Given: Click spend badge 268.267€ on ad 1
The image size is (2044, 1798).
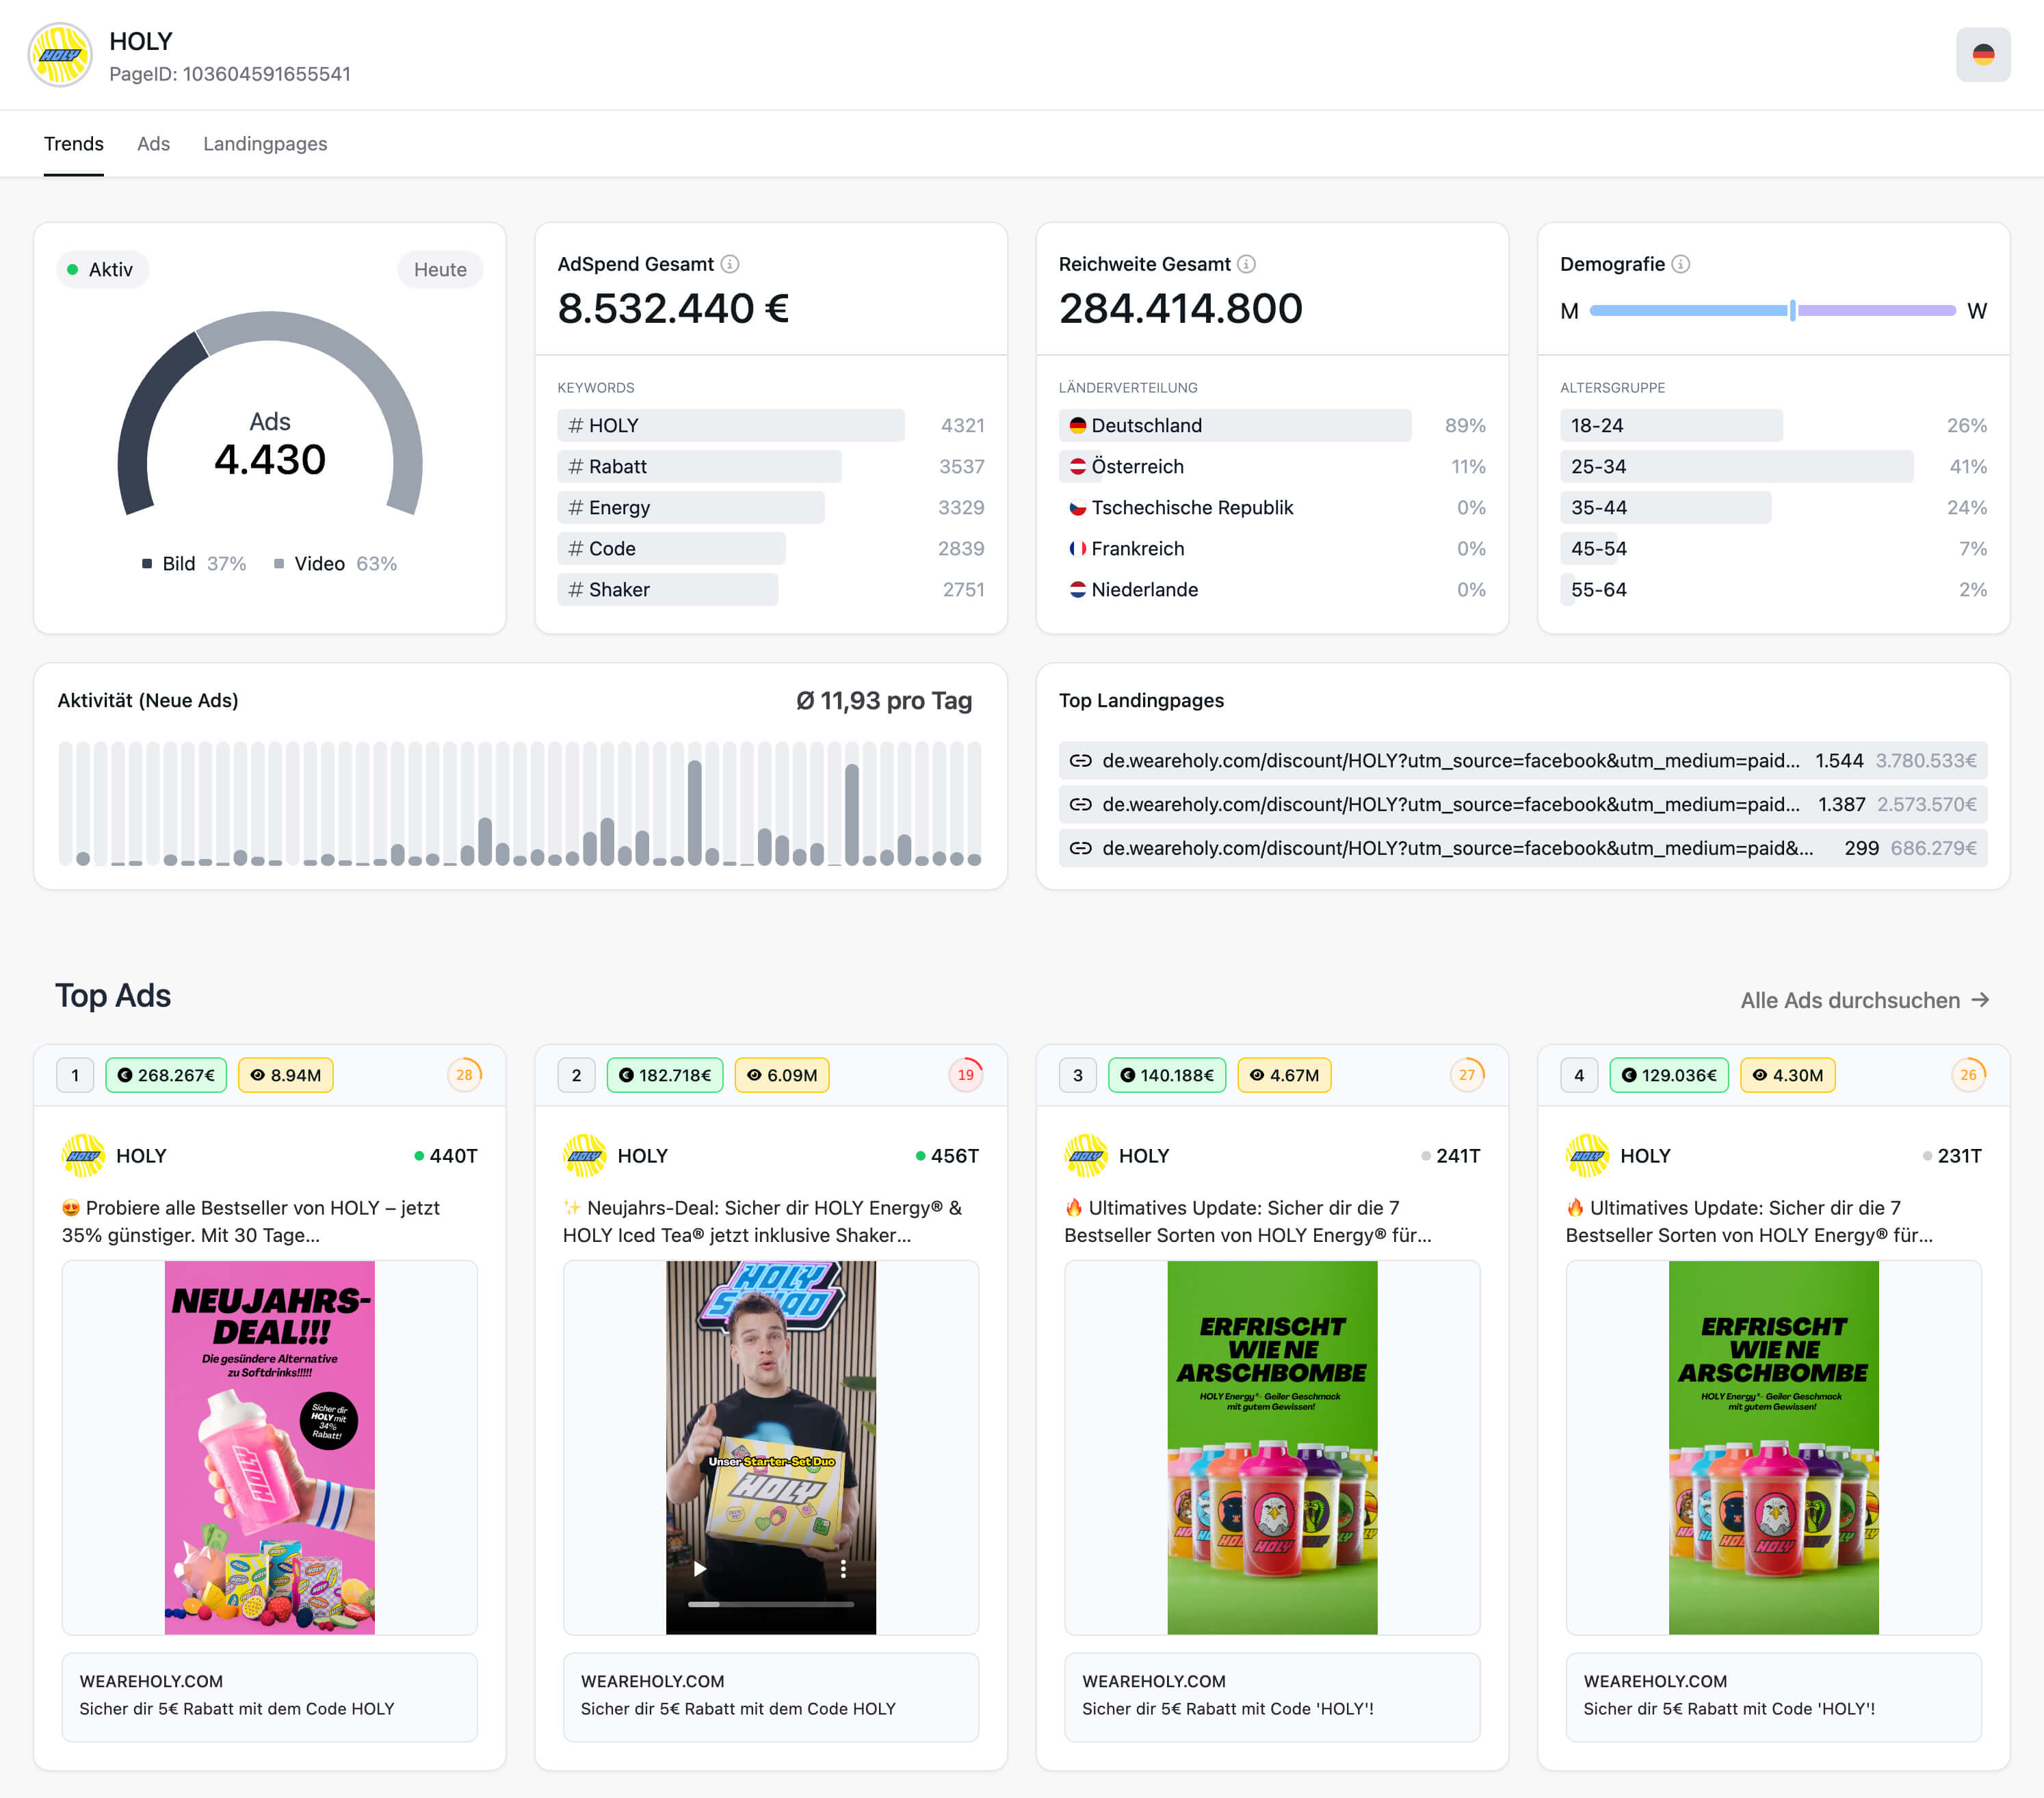Looking at the screenshot, I should click(166, 1075).
